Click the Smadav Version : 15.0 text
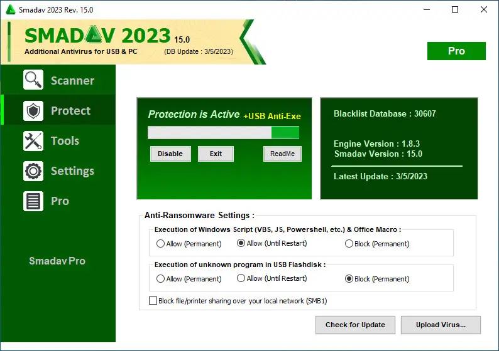The width and height of the screenshot is (499, 351). [x=378, y=154]
